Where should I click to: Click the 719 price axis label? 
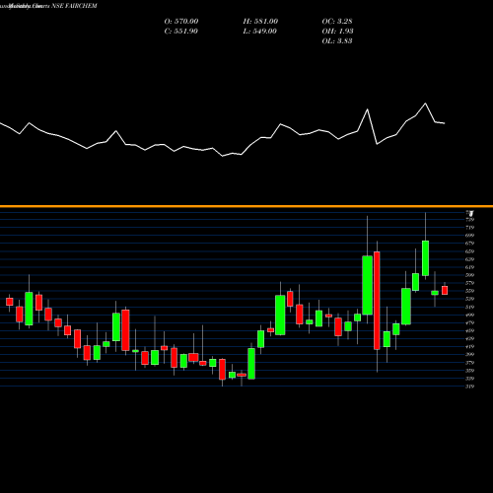(x=470, y=228)
